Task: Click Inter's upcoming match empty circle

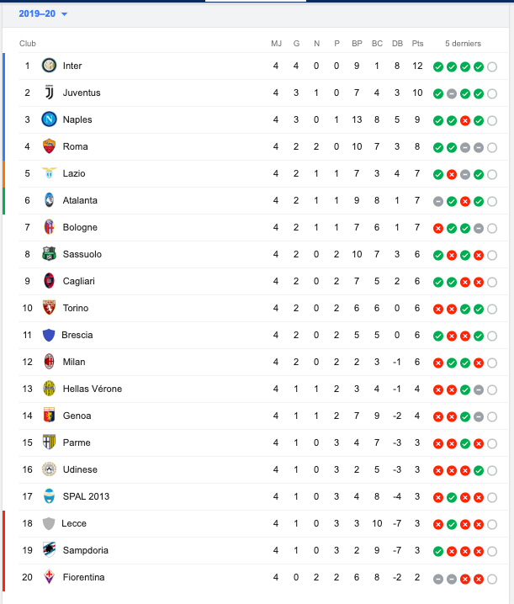Action: tap(492, 67)
